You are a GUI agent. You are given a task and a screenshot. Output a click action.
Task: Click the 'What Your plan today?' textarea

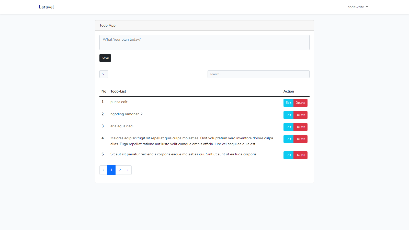(x=204, y=42)
